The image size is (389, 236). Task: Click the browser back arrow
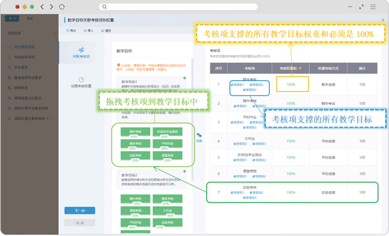click(42, 6)
